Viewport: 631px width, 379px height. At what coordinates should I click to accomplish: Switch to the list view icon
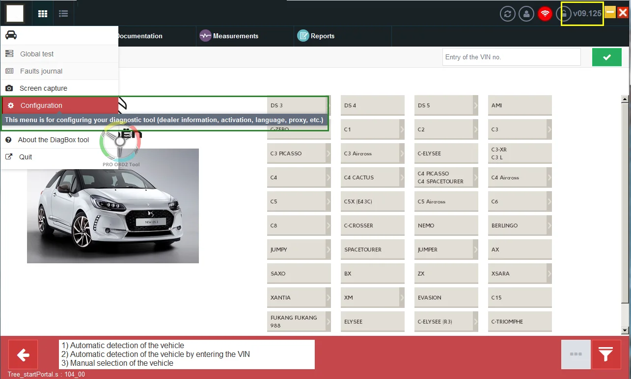pyautogui.click(x=63, y=14)
